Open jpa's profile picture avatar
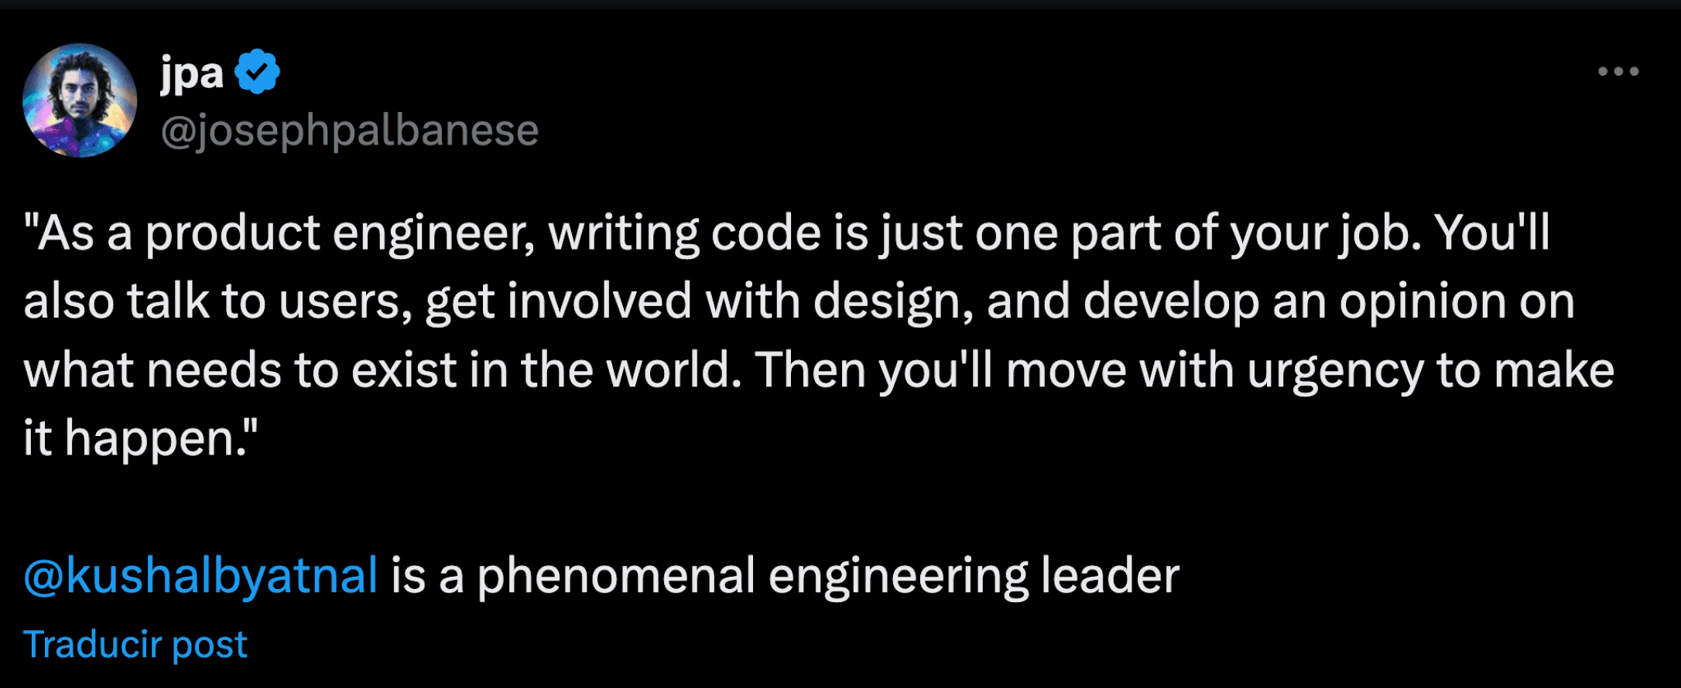1681x688 pixels. [x=80, y=100]
